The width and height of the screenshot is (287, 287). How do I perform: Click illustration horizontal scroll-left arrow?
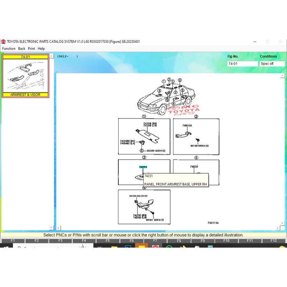(58, 228)
